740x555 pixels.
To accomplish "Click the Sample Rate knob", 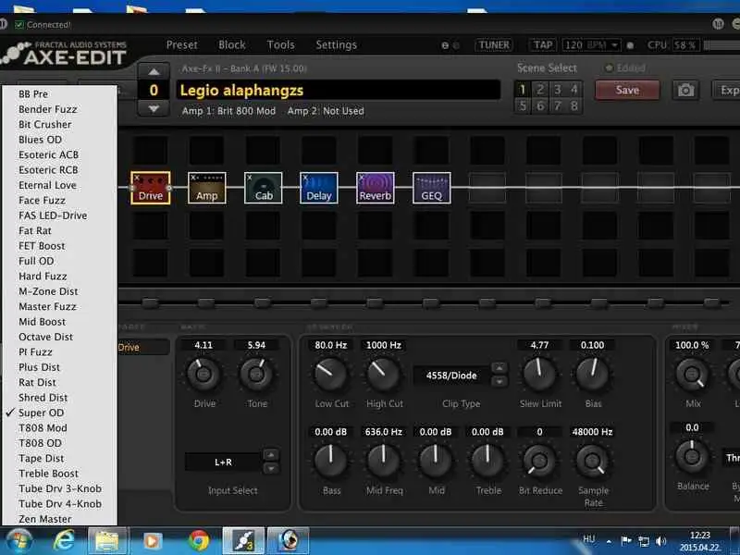I will 592,461.
